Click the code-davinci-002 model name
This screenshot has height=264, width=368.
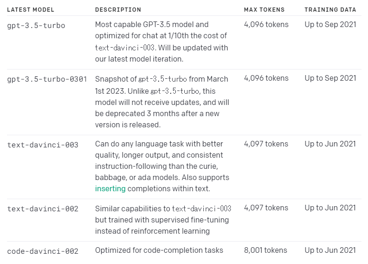click(x=43, y=251)
